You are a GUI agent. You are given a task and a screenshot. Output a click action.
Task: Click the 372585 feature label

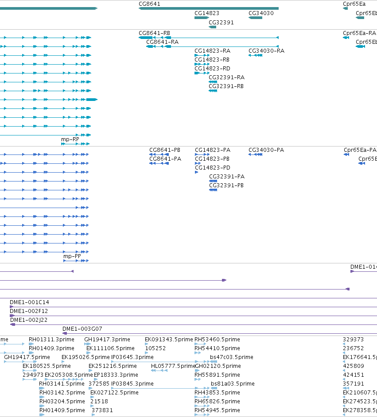(x=99, y=384)
